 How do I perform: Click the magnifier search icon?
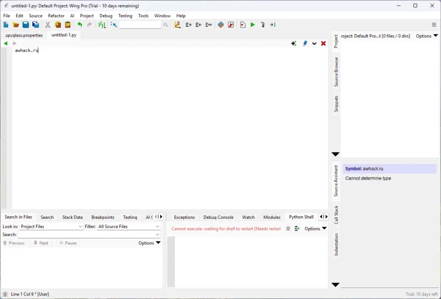(x=166, y=25)
